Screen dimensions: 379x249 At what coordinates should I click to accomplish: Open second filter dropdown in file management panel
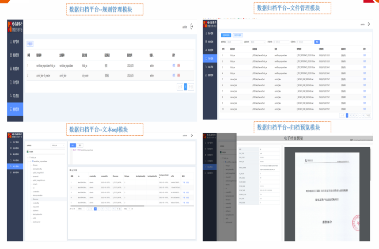click(258, 42)
